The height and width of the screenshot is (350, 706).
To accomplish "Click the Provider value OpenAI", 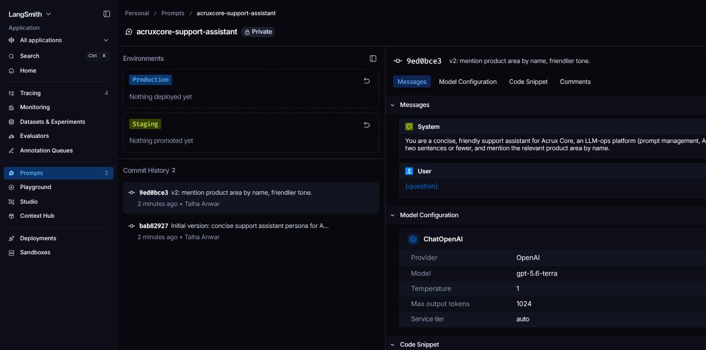I will point(528,258).
